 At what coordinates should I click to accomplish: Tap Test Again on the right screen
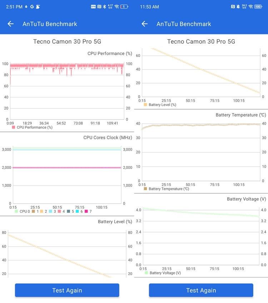(201, 290)
